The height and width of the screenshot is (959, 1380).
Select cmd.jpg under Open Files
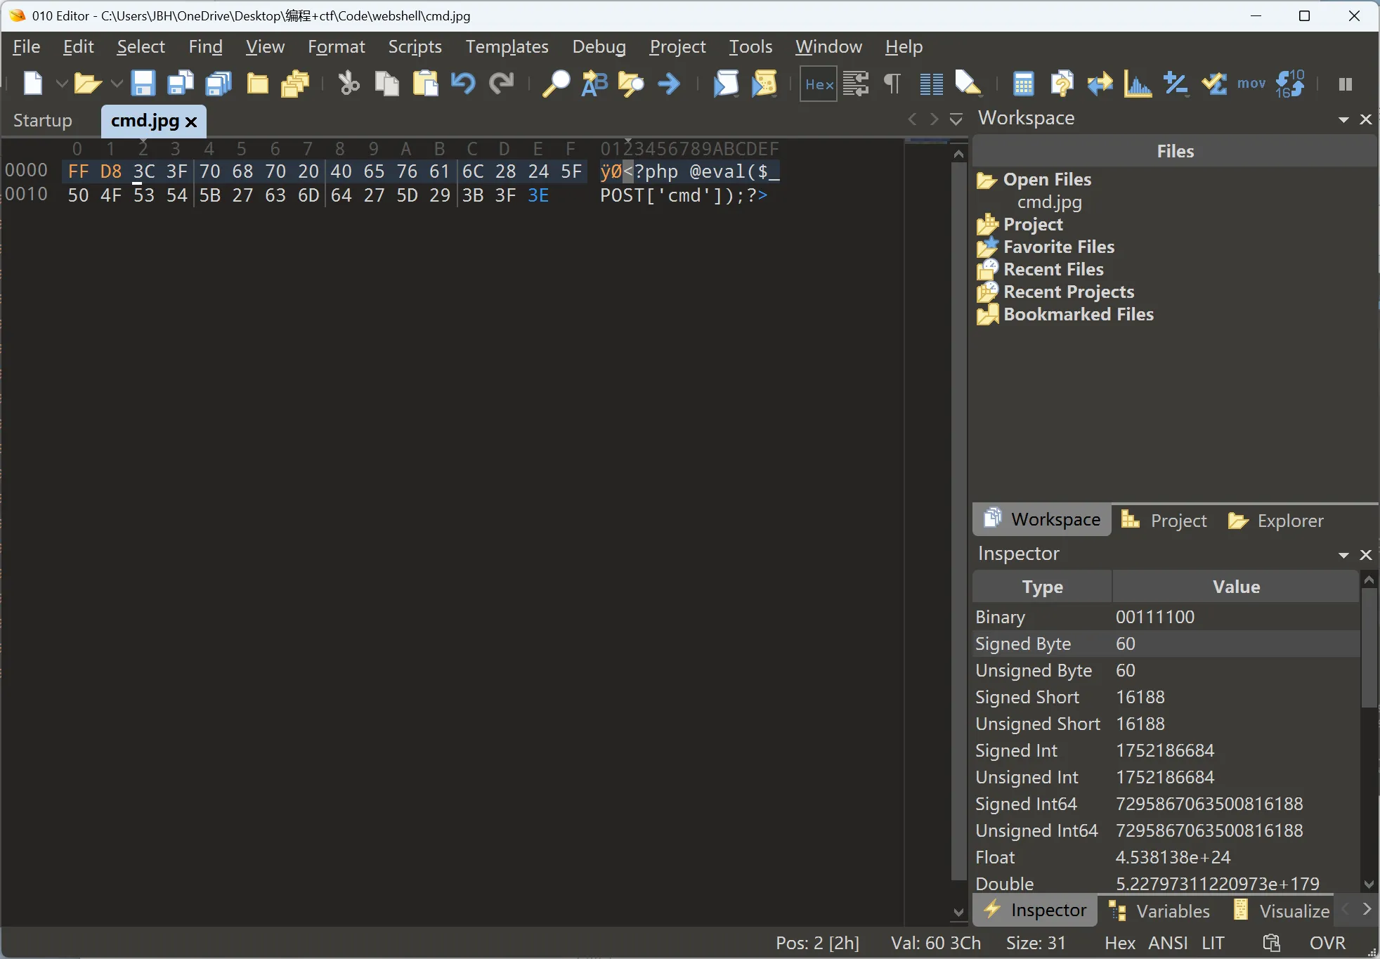coord(1049,202)
